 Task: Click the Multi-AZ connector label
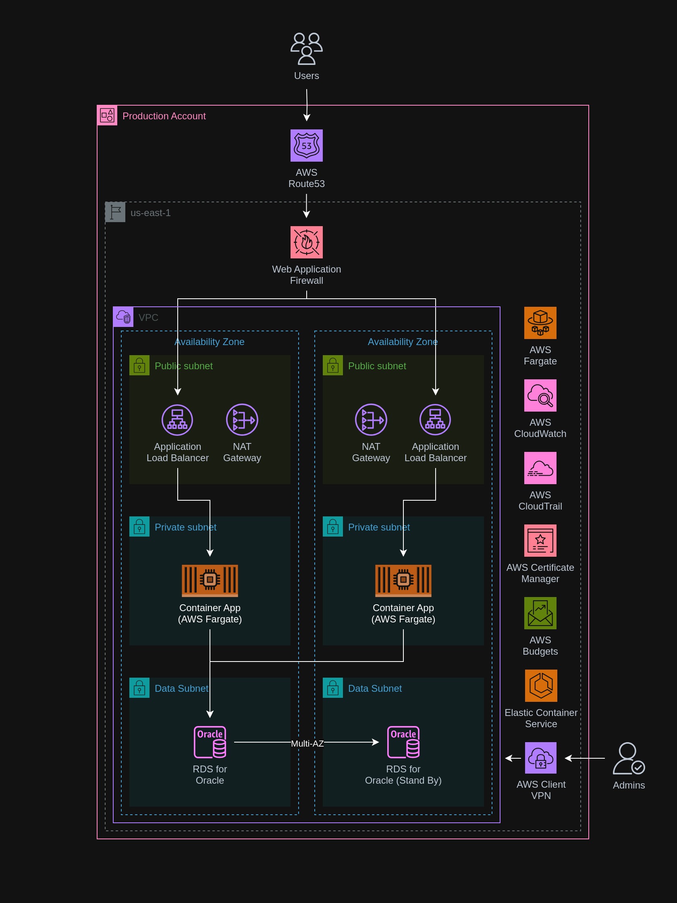click(307, 743)
